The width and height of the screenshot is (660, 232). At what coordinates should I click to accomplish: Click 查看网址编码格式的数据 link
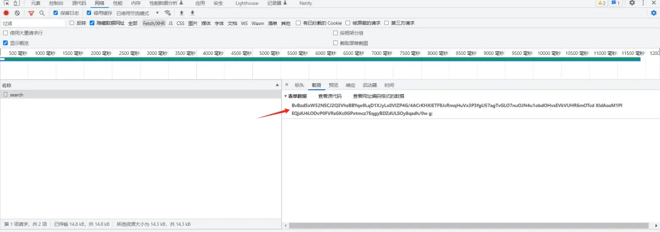[378, 96]
